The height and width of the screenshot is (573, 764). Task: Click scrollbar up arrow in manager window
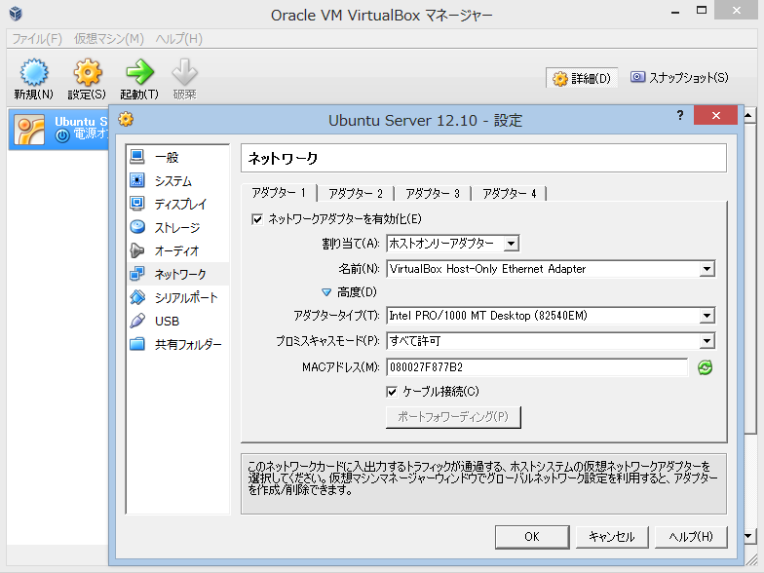coord(749,115)
